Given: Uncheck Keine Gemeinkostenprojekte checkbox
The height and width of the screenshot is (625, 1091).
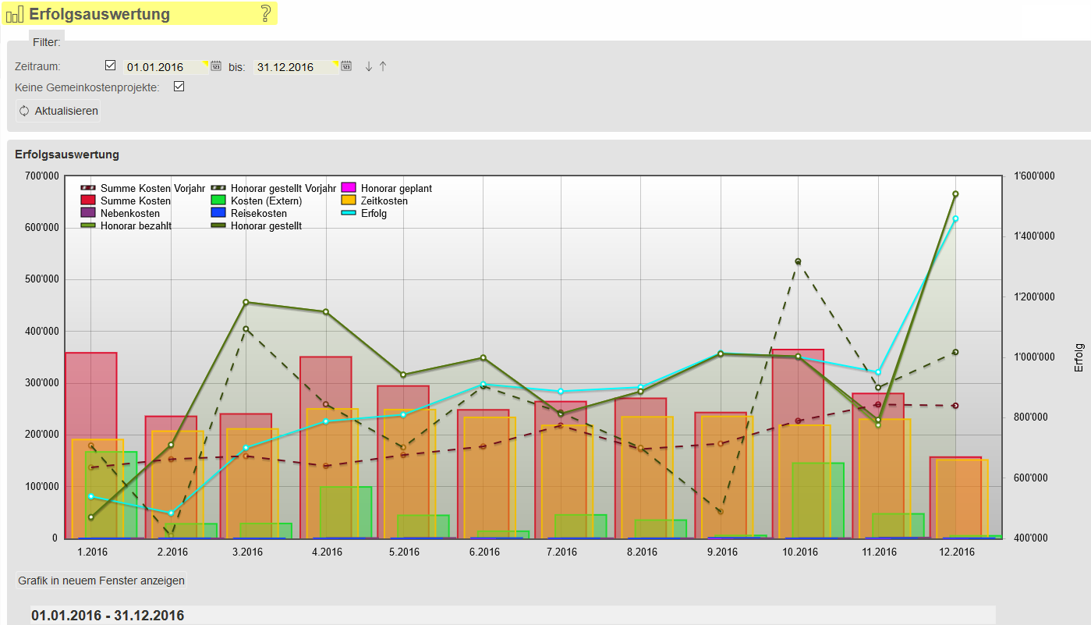Looking at the screenshot, I should point(179,87).
